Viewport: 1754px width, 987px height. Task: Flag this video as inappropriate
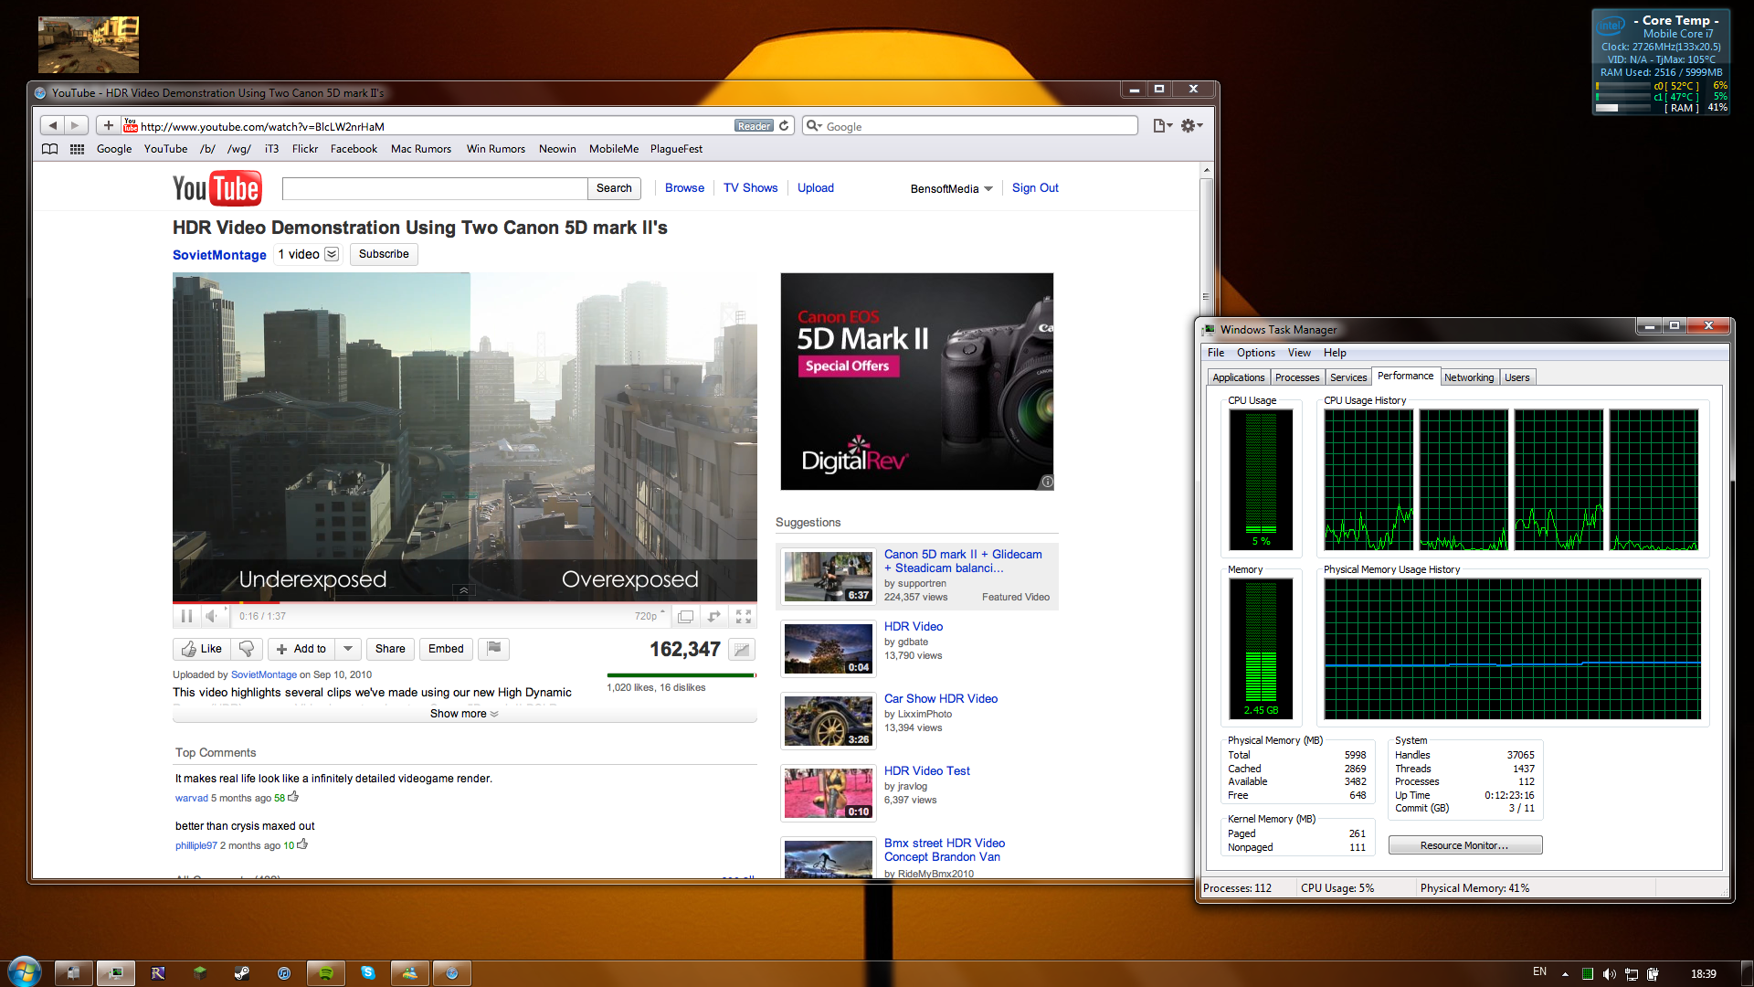point(494,649)
